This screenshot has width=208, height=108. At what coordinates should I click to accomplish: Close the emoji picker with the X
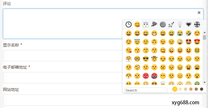pyautogui.click(x=199, y=13)
